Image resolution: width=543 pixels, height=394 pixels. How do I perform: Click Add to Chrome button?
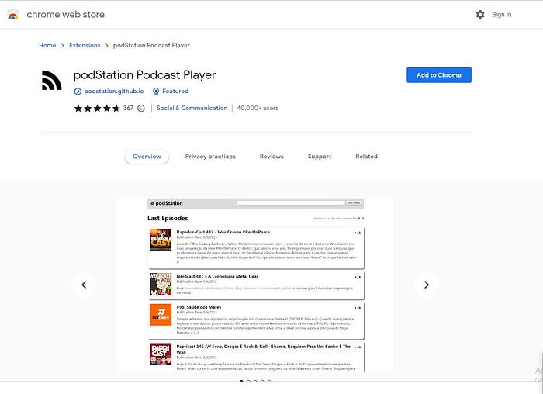pyautogui.click(x=439, y=75)
